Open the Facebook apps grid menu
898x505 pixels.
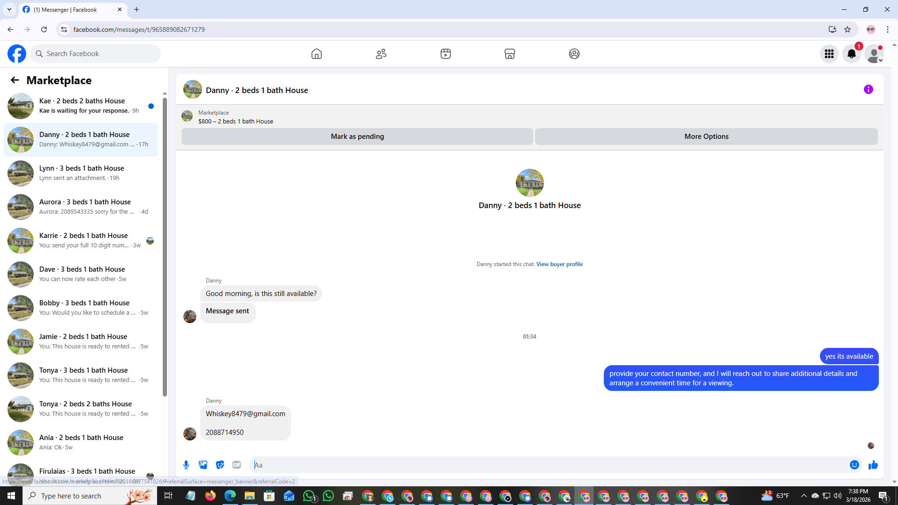click(x=829, y=54)
